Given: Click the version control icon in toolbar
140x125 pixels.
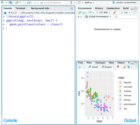Looking at the screenshot, I should pyautogui.click(x=71, y=2).
